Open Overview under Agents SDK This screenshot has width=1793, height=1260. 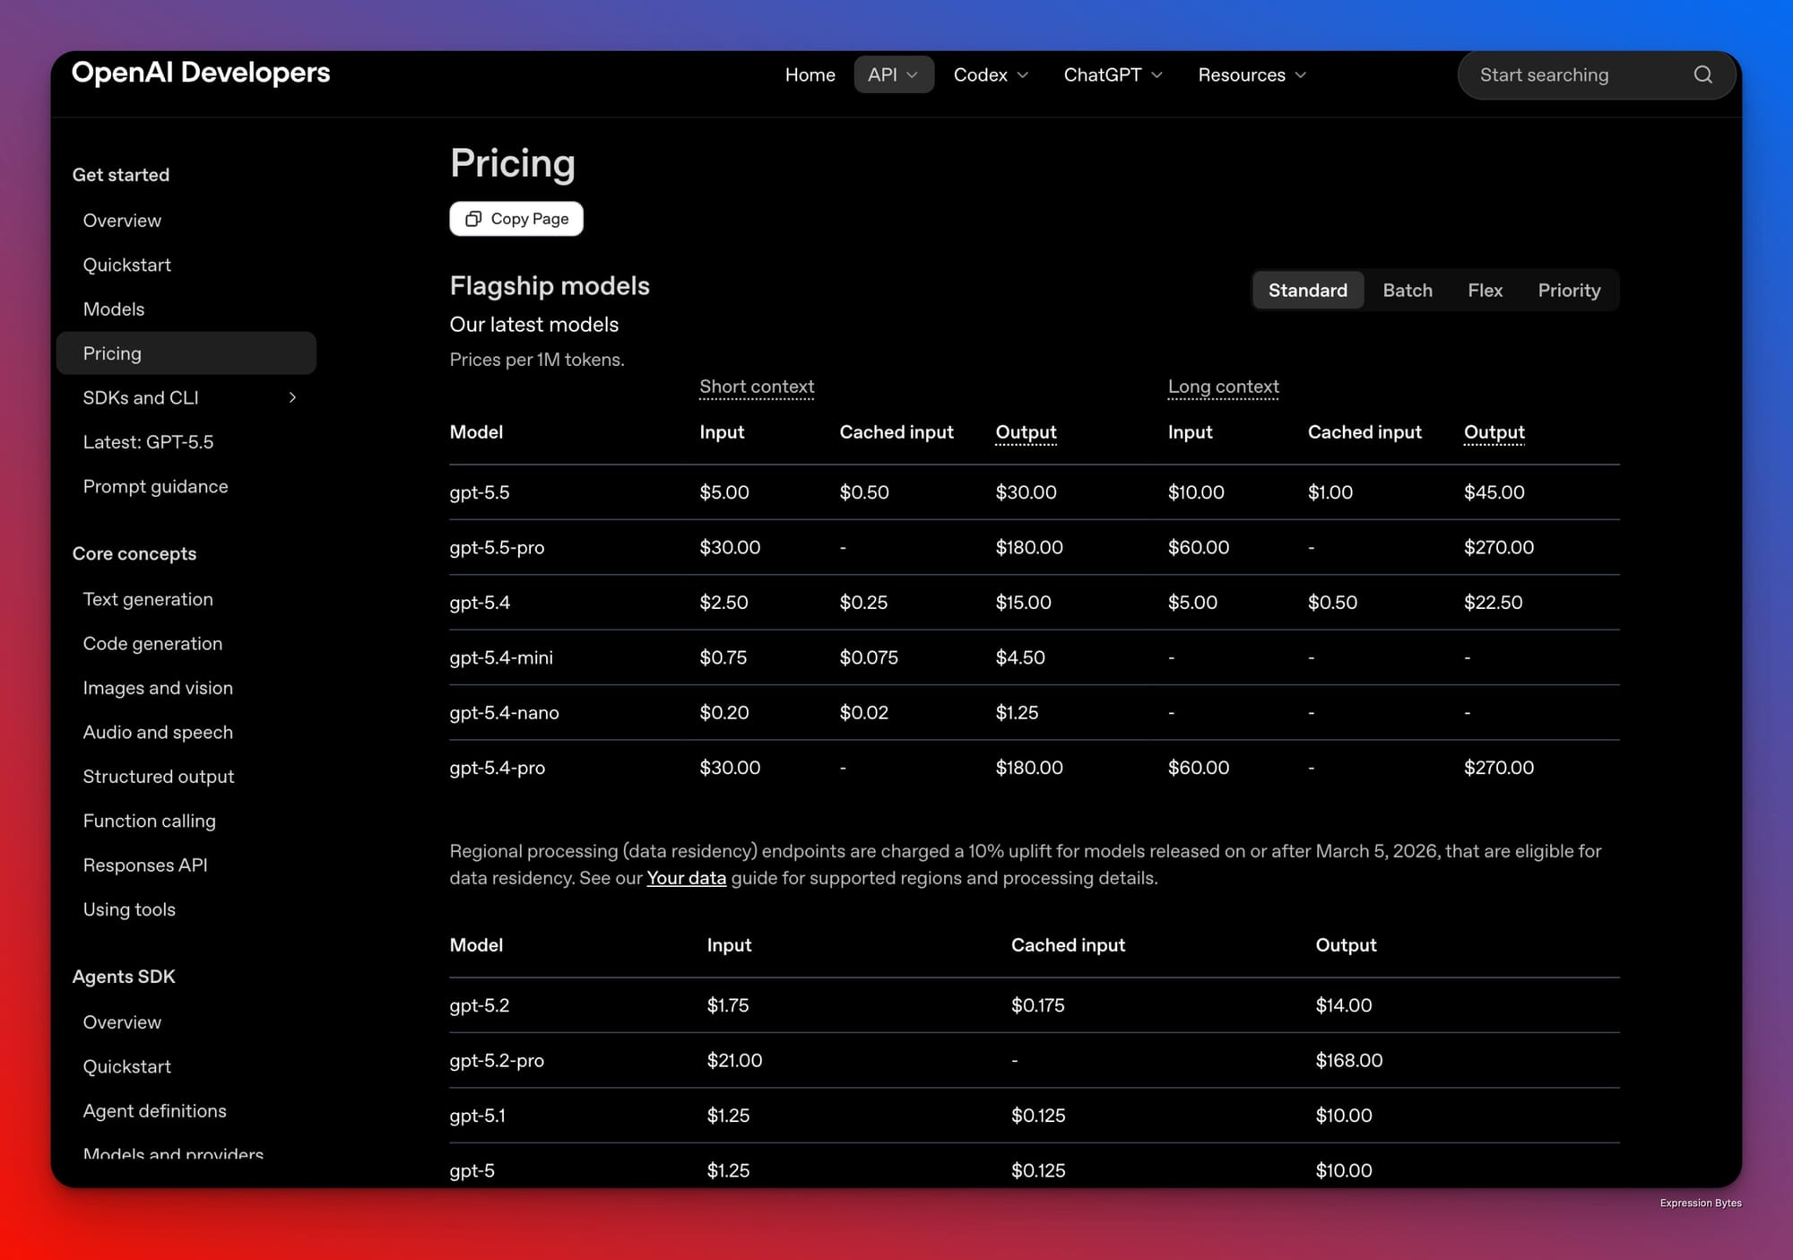pyautogui.click(x=122, y=1022)
